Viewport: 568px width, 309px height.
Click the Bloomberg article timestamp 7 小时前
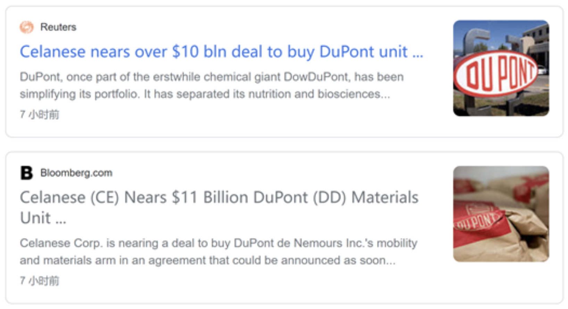pyautogui.click(x=39, y=281)
